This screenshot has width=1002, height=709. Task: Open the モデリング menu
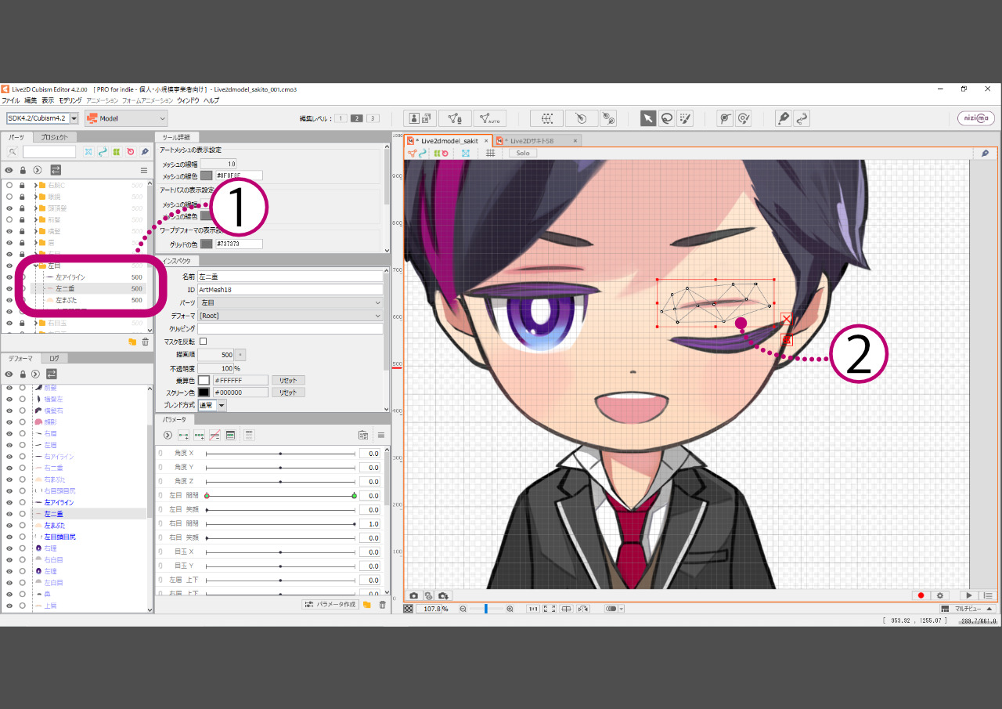click(x=70, y=100)
